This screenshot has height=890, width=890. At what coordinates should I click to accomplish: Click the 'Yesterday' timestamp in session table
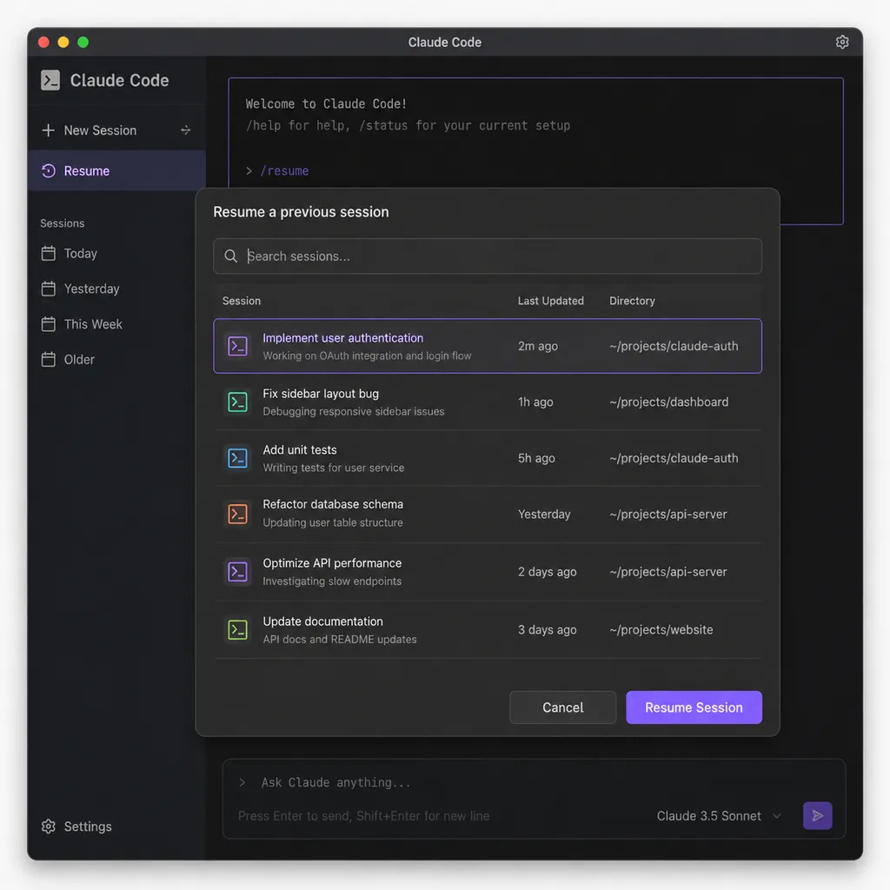pos(544,514)
